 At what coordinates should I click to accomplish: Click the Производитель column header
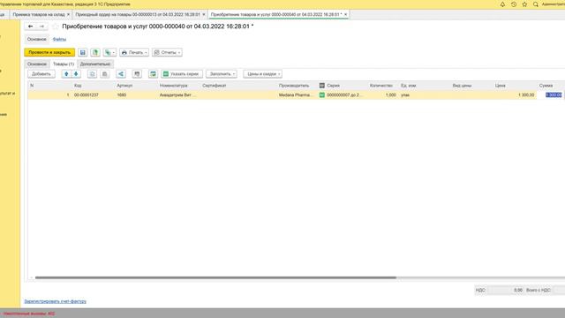[x=294, y=86]
